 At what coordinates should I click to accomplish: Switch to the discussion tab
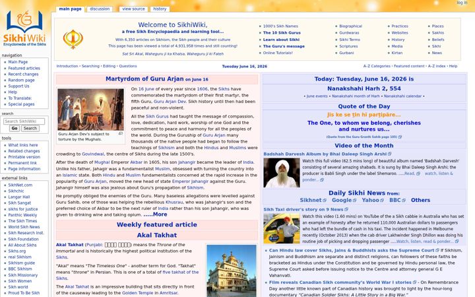click(x=100, y=9)
